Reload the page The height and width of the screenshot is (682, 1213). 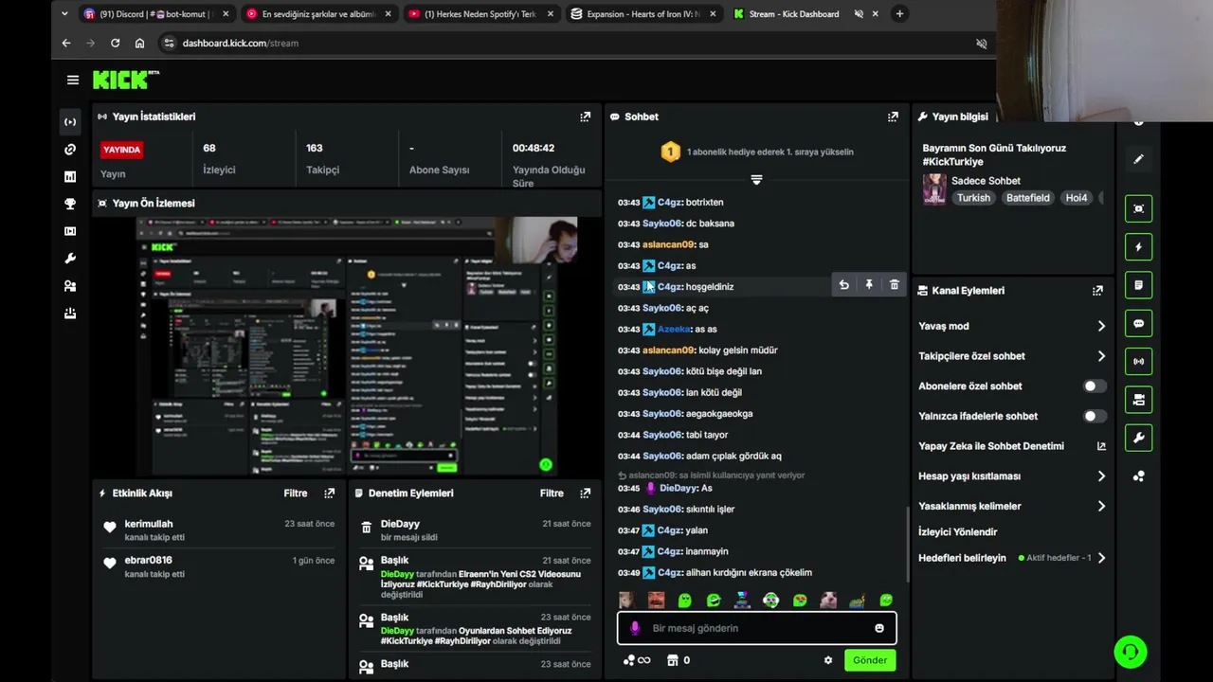115,43
